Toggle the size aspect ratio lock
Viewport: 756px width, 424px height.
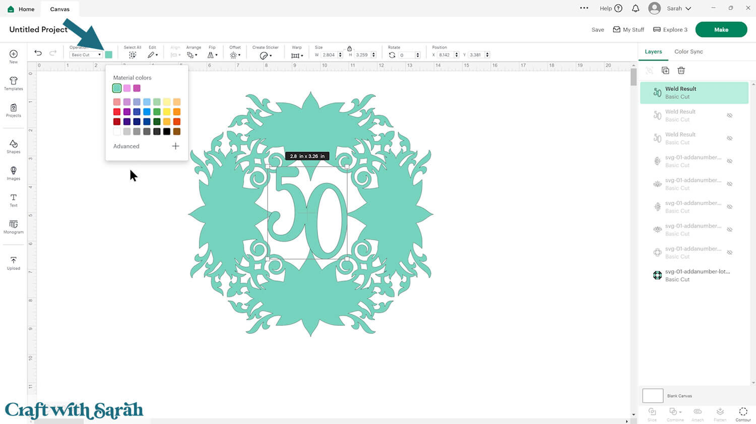[x=349, y=48]
